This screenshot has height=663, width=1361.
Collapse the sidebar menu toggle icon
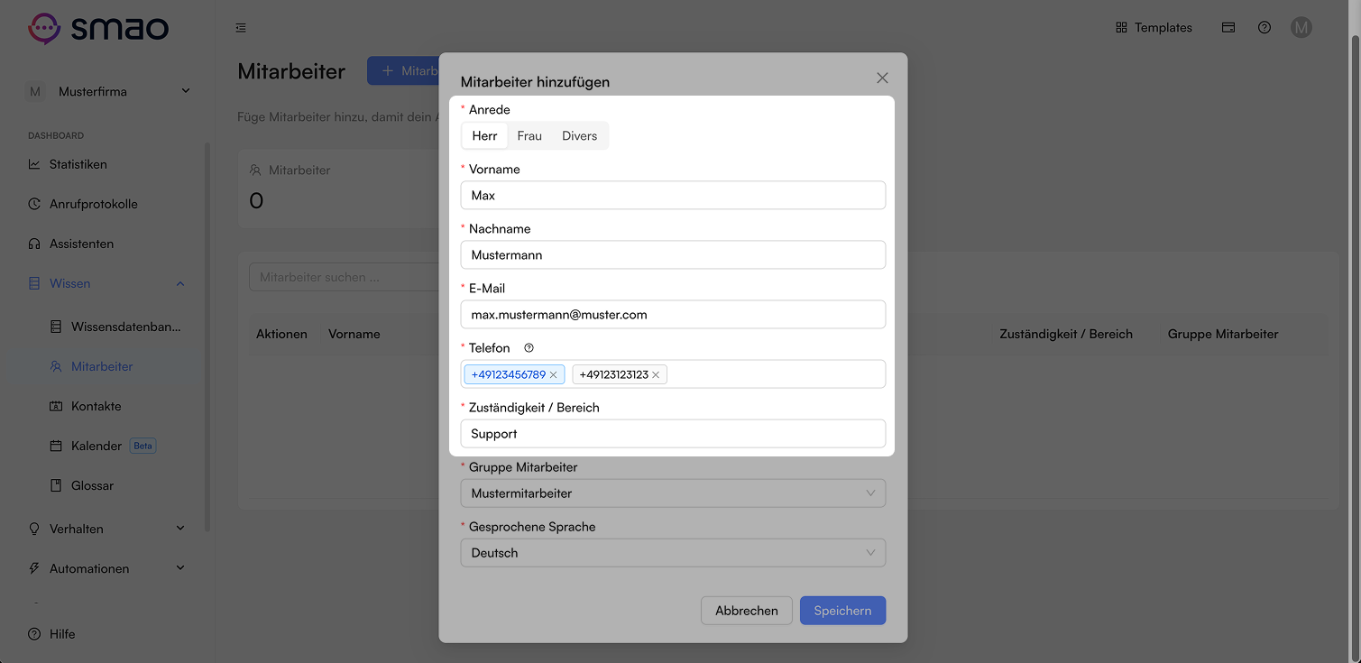(241, 28)
